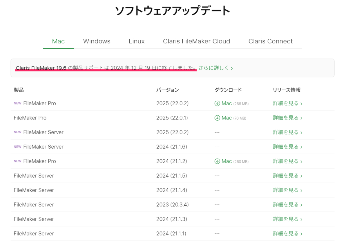The width and height of the screenshot is (348, 247).
Task: Click download icon for FileMaker Pro 22.0.2
Action: click(x=217, y=104)
